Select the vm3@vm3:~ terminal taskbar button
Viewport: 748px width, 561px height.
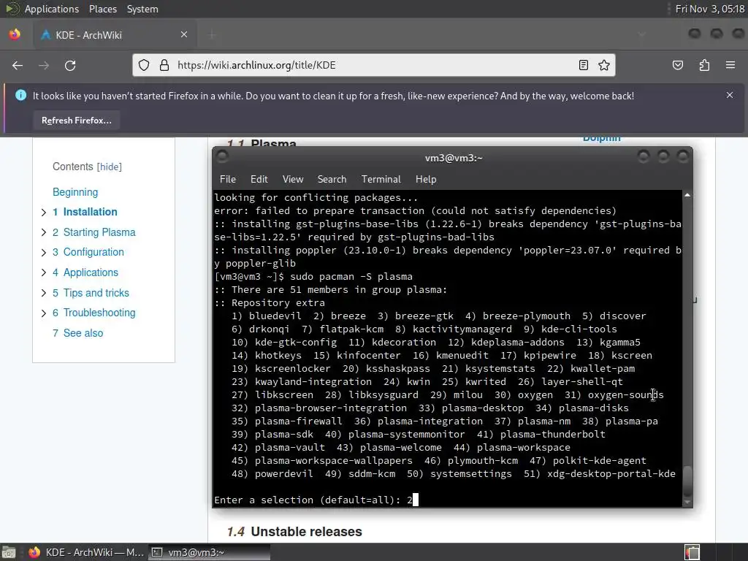coord(209,552)
